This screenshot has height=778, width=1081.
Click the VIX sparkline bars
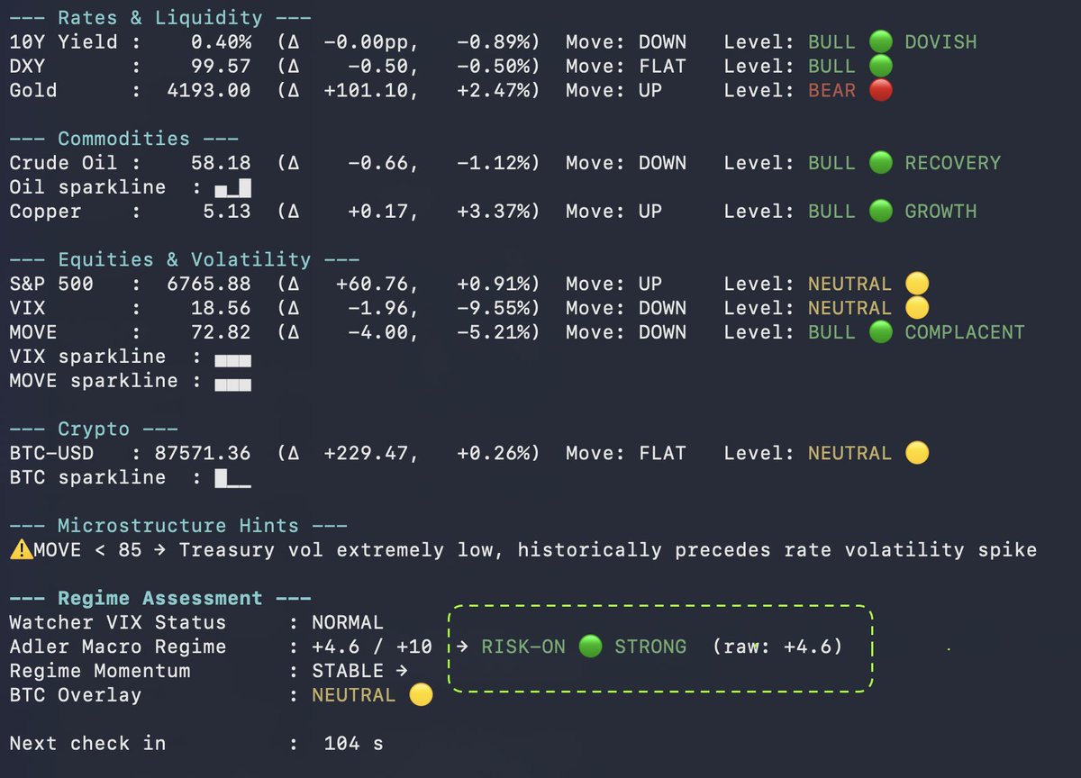[x=232, y=360]
